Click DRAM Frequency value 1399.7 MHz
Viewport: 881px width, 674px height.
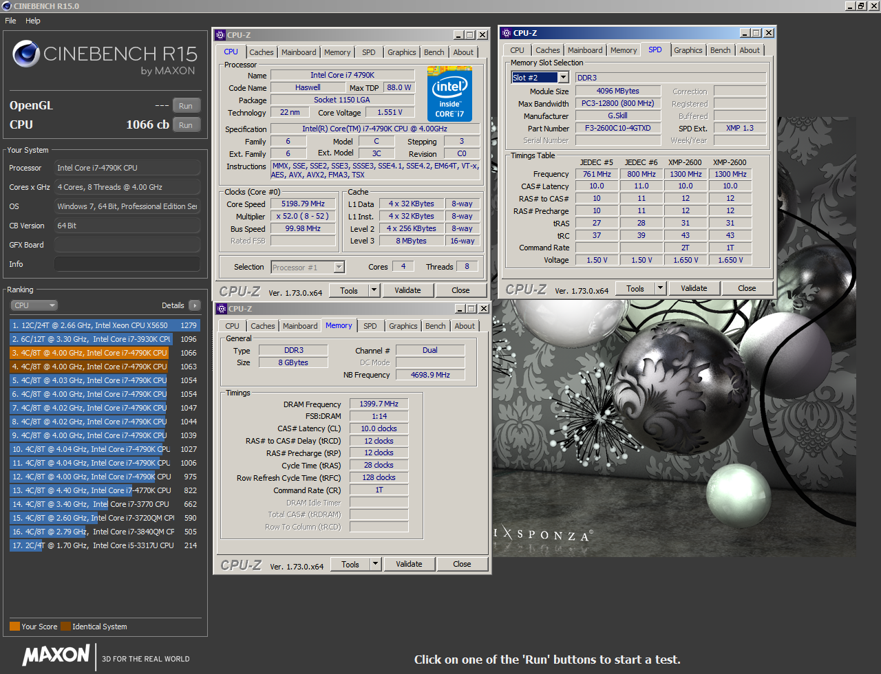(379, 404)
